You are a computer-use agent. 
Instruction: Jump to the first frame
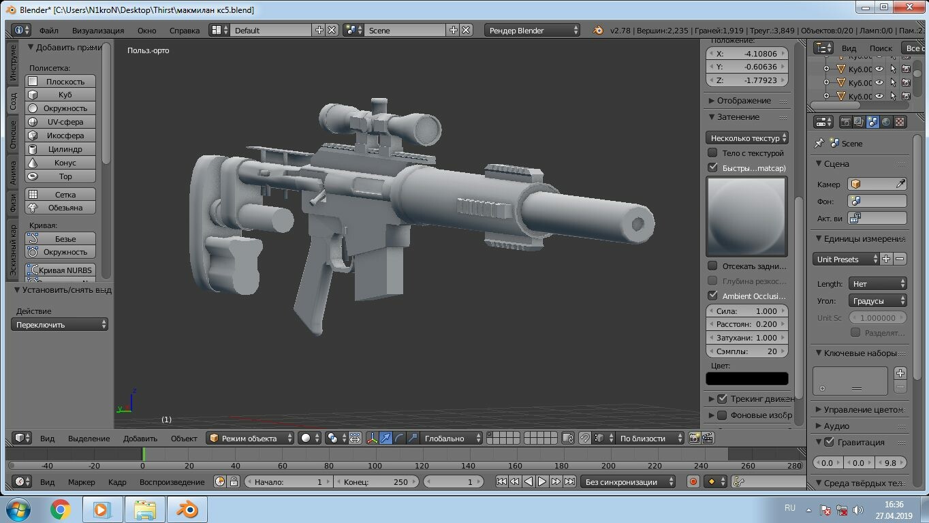point(501,481)
